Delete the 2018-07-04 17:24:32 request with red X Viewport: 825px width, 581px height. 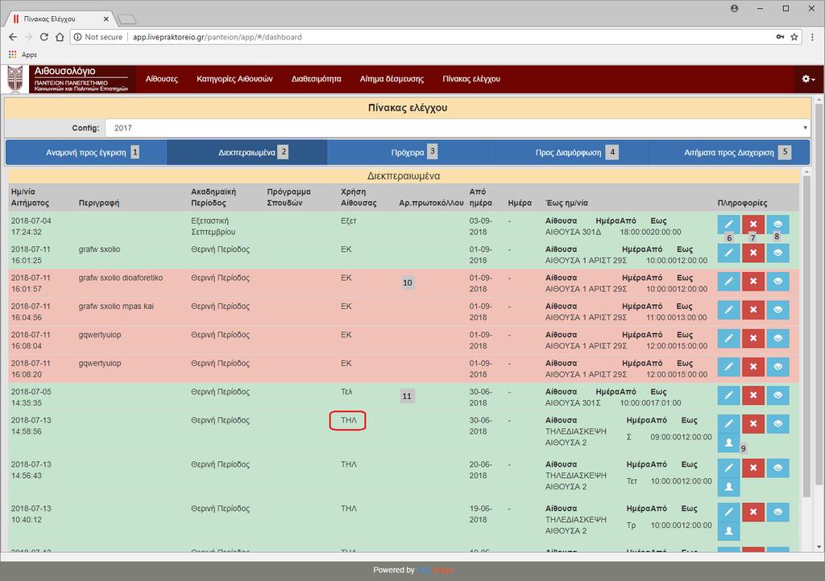pos(753,225)
